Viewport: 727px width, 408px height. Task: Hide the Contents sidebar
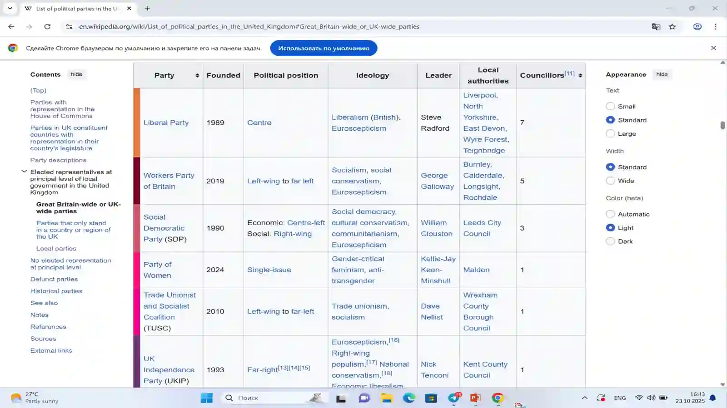[76, 74]
